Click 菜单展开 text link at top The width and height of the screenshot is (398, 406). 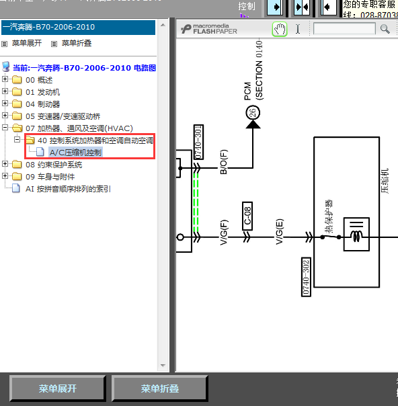tap(27, 43)
